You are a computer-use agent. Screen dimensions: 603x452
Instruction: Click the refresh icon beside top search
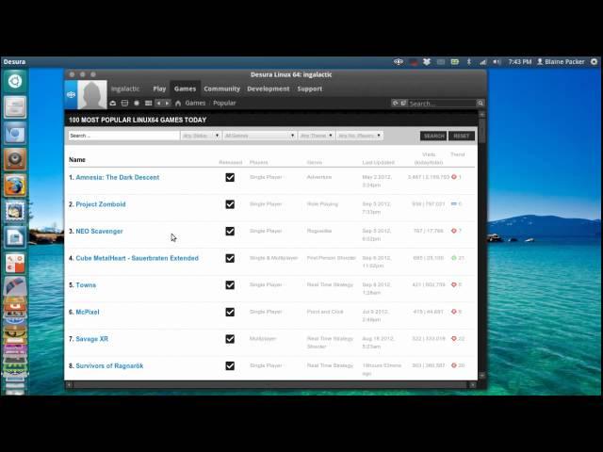(395, 103)
